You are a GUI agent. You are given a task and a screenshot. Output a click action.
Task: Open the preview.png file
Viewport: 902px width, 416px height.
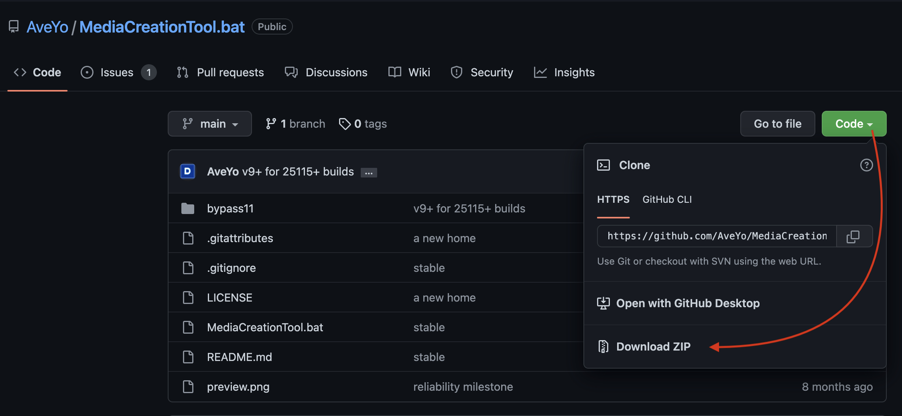(x=238, y=387)
